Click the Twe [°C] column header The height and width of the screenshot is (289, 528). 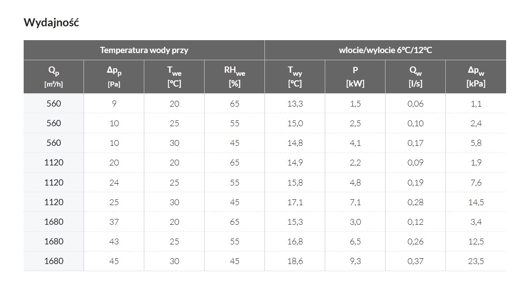tap(174, 77)
